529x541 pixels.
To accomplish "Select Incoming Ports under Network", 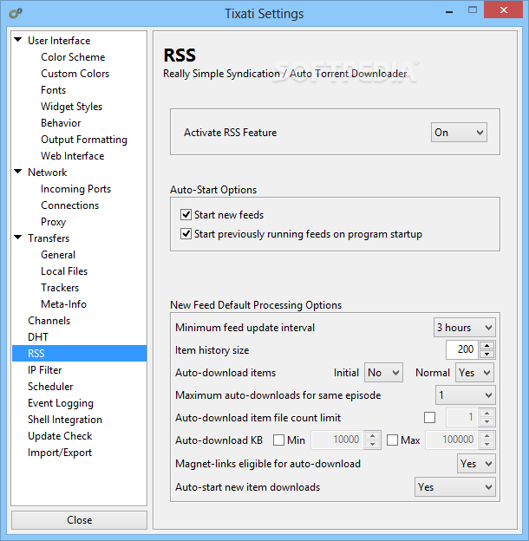I will click(x=75, y=189).
